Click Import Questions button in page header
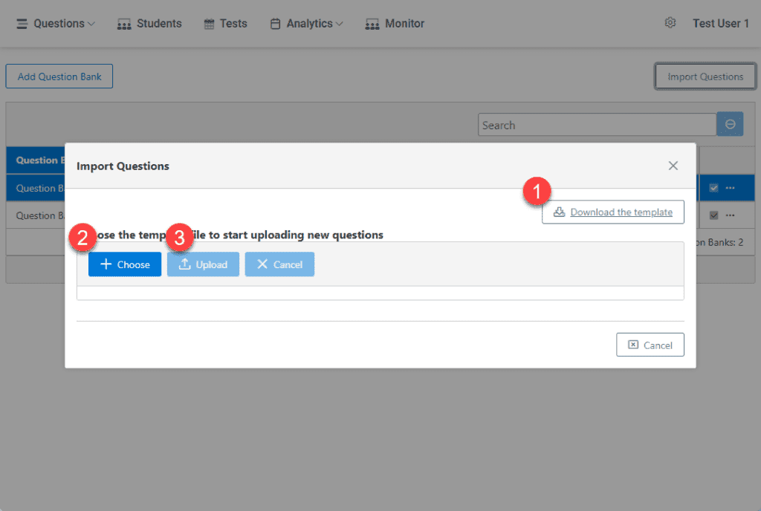 (x=705, y=76)
